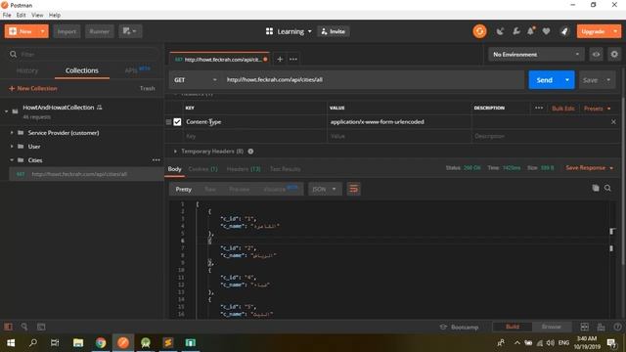Open the two-pane layout icon
Screen dimensions: 626x352
(x=585, y=327)
